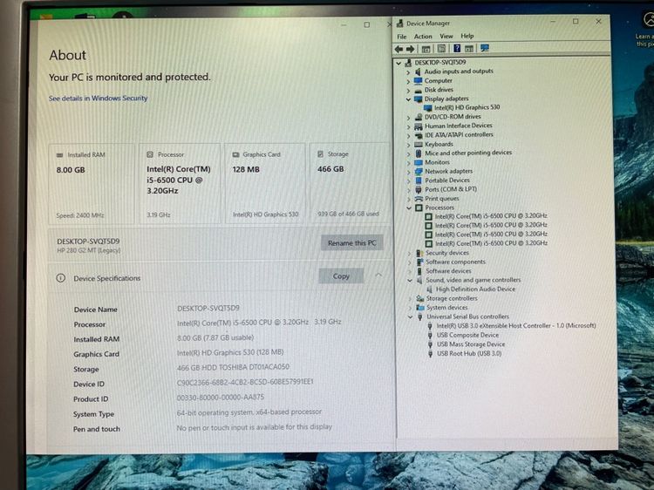Screen dimensions: 654x490
Task: Expand the Disk drives category
Action: pos(408,91)
